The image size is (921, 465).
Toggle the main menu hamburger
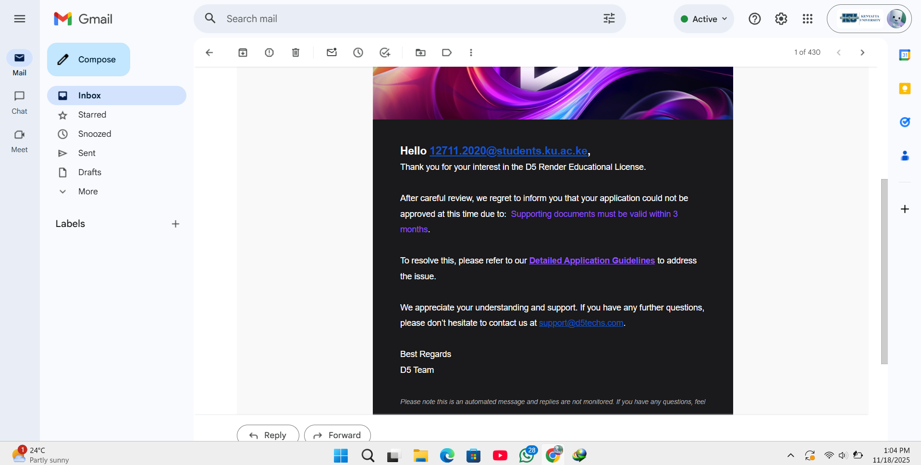coord(20,19)
